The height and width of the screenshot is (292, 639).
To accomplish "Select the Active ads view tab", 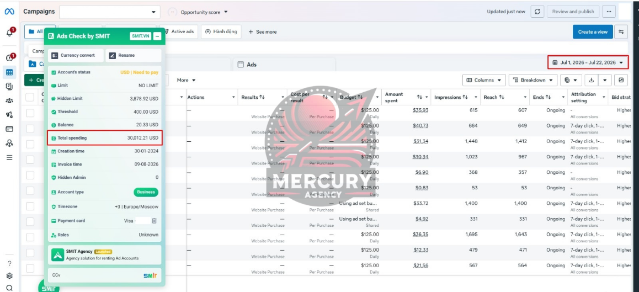I will tap(179, 31).
